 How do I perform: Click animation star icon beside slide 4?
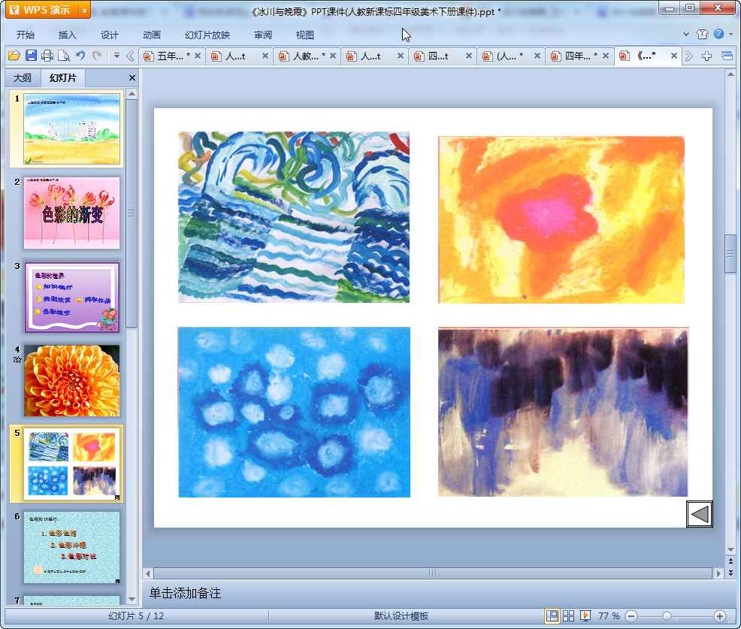17,360
